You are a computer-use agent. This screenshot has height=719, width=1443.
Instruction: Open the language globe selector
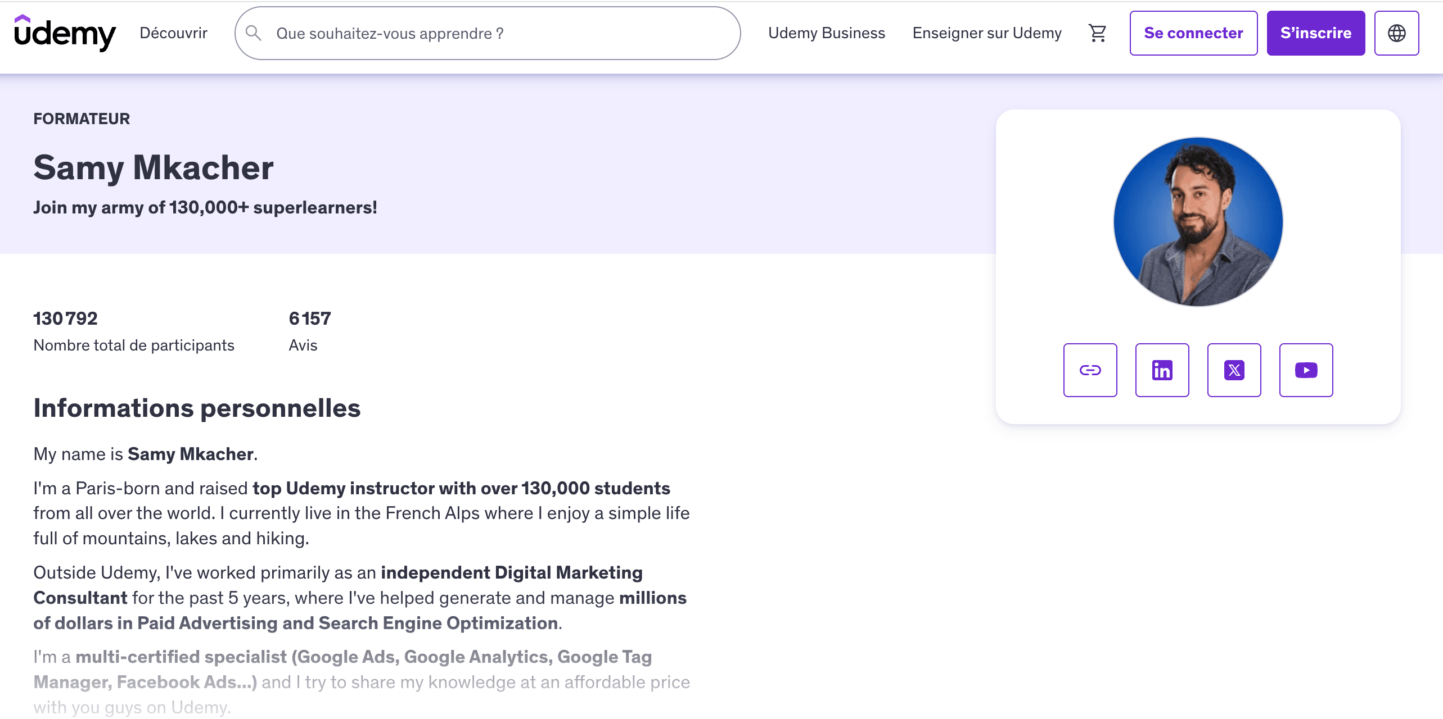click(x=1396, y=33)
